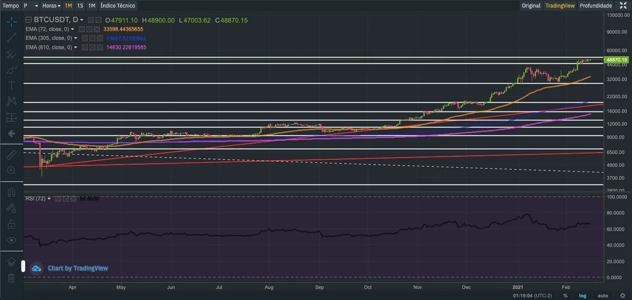Select the Text annotation tool

pos(11,86)
